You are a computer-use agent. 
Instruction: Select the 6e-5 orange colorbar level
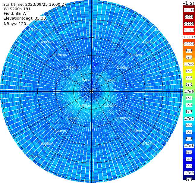pos(189,51)
